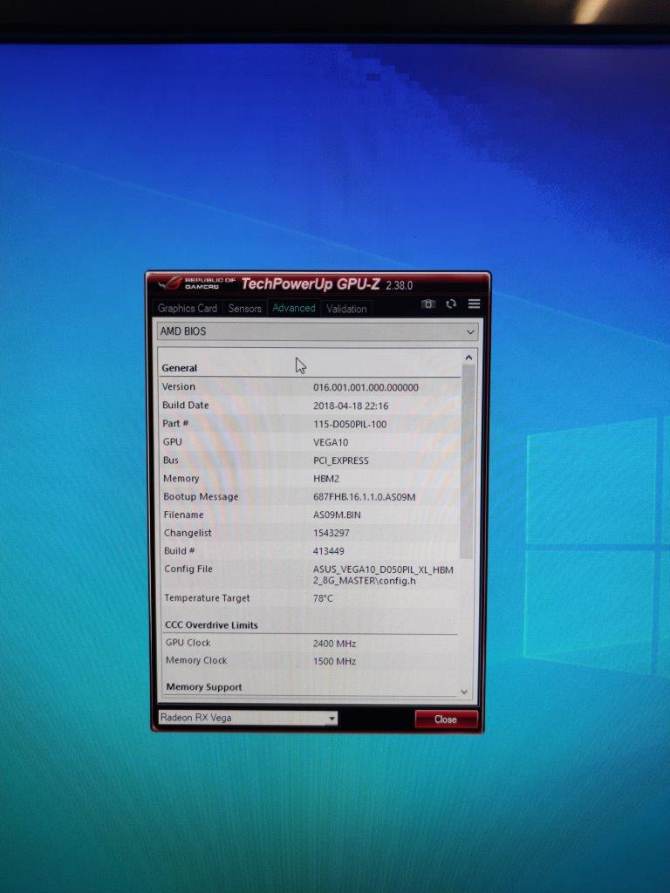
Task: Click the scrollbar down arrow
Action: 464,692
